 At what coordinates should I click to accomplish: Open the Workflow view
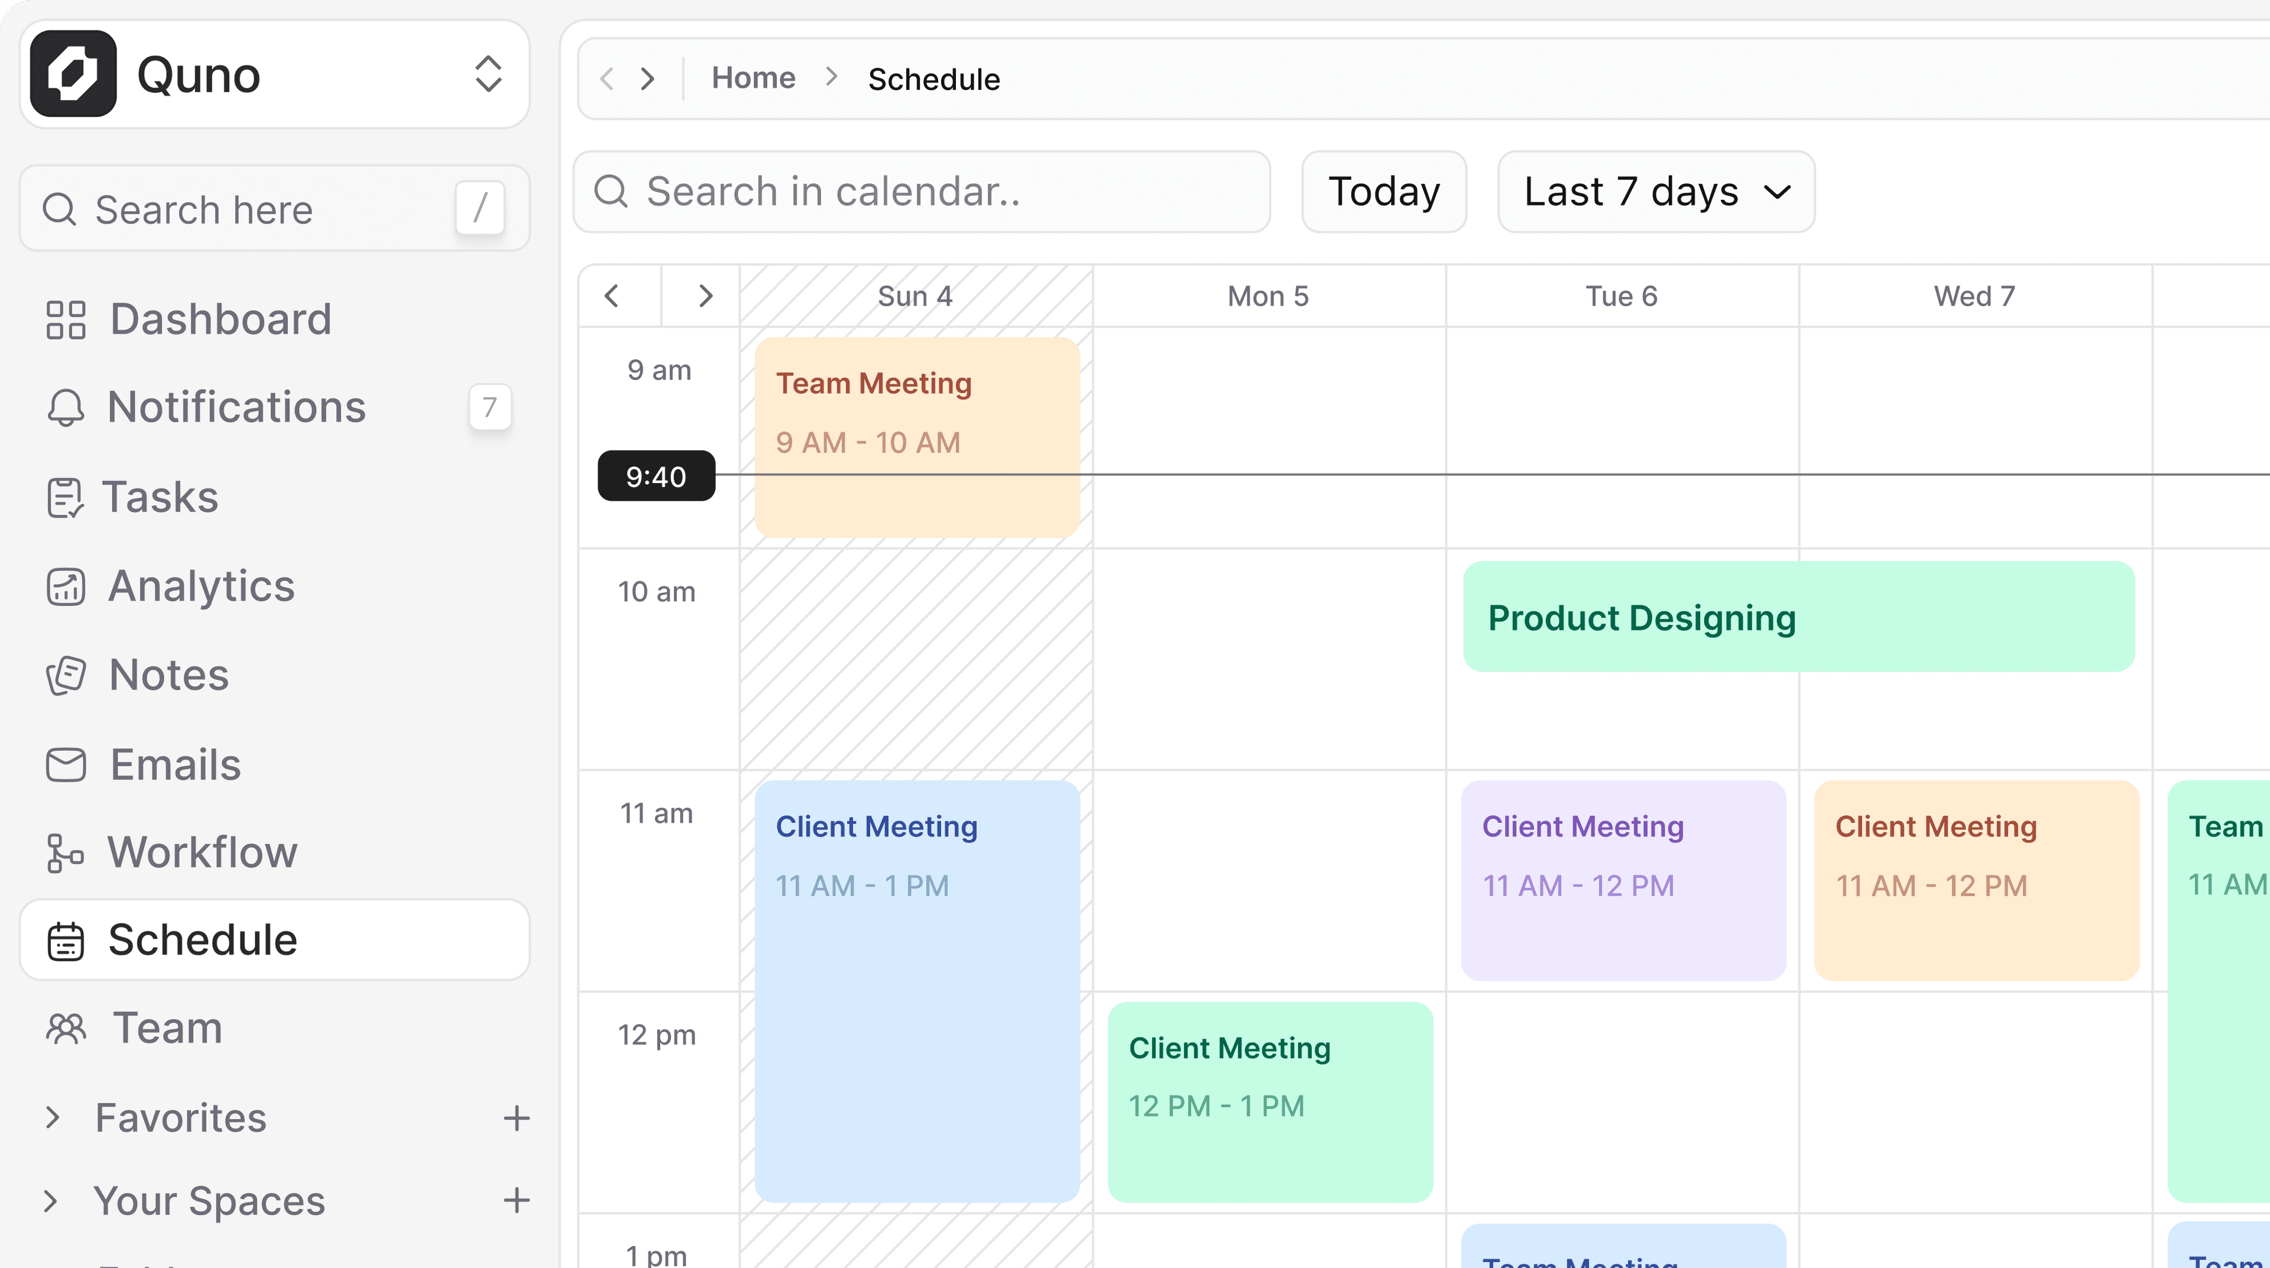[202, 852]
